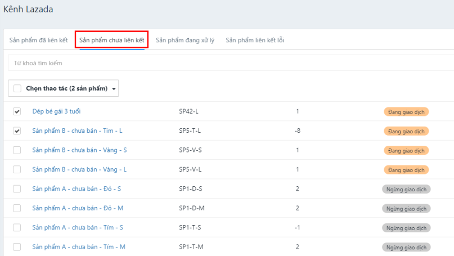Click the 'Đang giao dịch' badge for SP5-T-L
This screenshot has width=454, height=256.
tap(406, 131)
